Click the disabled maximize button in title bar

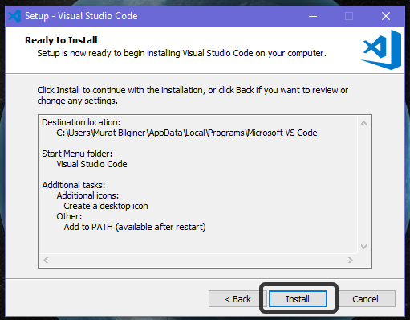(x=349, y=16)
